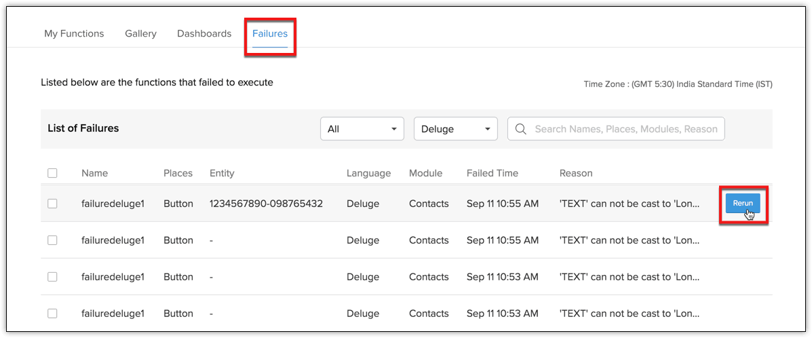
Task: Check the second failuredeluge1 row checkbox
Action: coord(52,240)
